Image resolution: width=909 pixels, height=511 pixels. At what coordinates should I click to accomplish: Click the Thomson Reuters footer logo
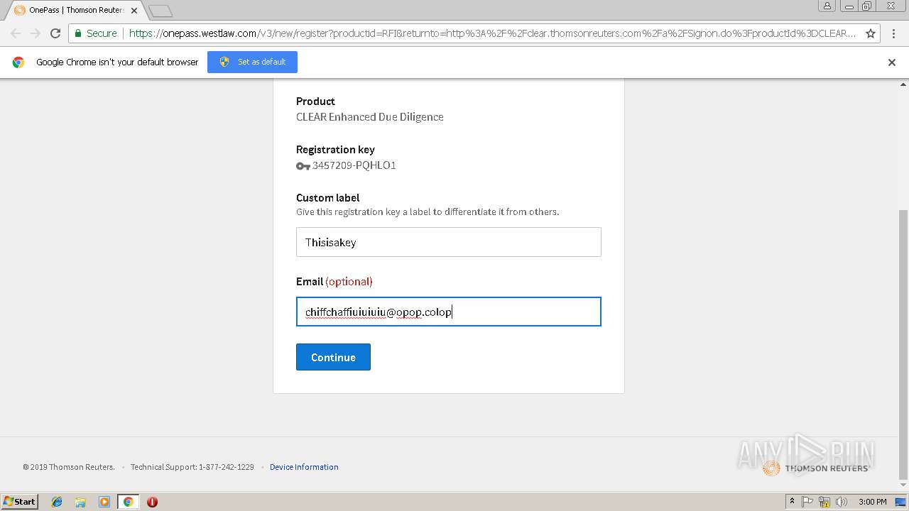pyautogui.click(x=815, y=468)
